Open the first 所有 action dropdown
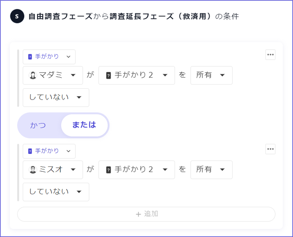This screenshot has height=237, width=293. point(211,75)
